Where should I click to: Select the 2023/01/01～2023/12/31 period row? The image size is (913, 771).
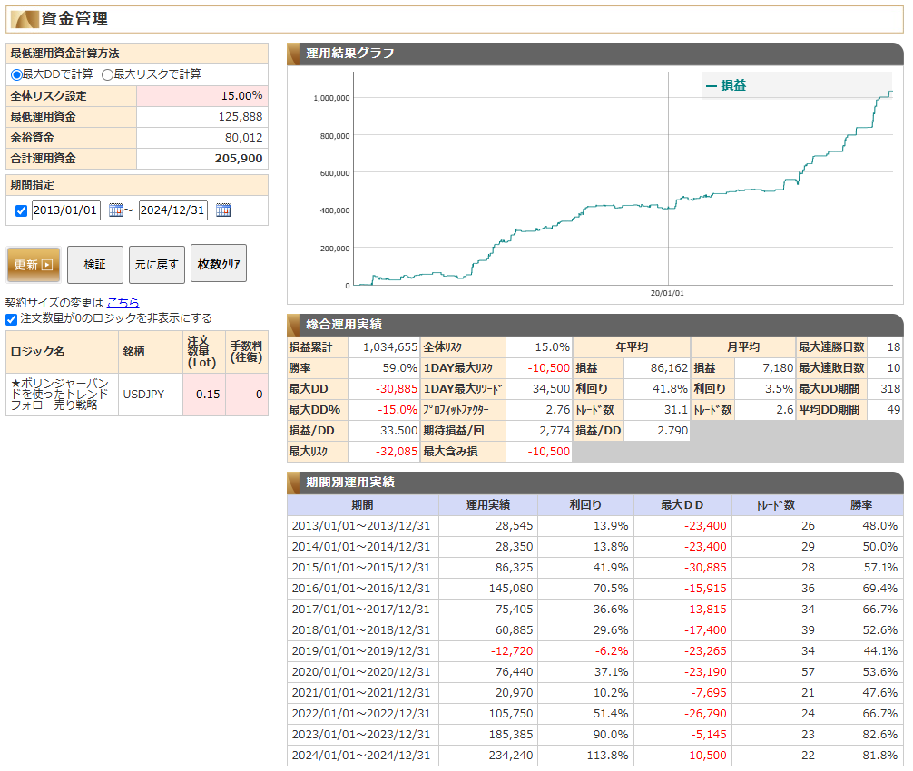tap(595, 735)
